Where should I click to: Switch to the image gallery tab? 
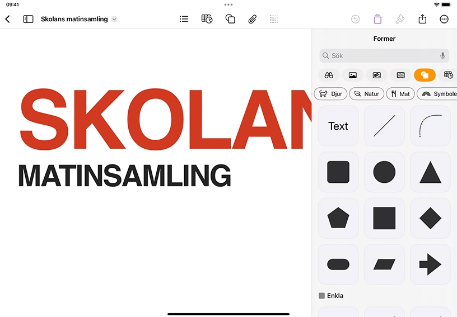coord(376,75)
